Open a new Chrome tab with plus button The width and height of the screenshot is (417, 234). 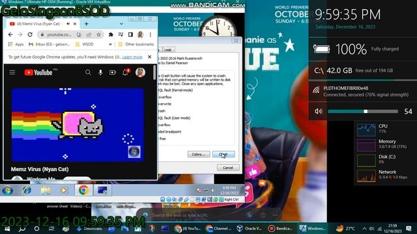point(86,24)
